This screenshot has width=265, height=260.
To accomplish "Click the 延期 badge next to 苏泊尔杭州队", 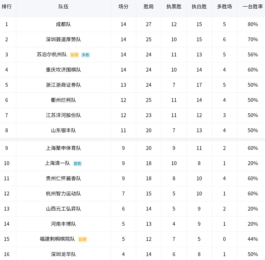I will pyautogui.click(x=75, y=55).
